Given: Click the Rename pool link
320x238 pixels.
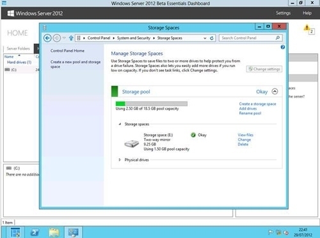Looking at the screenshot, I should click(x=250, y=113).
